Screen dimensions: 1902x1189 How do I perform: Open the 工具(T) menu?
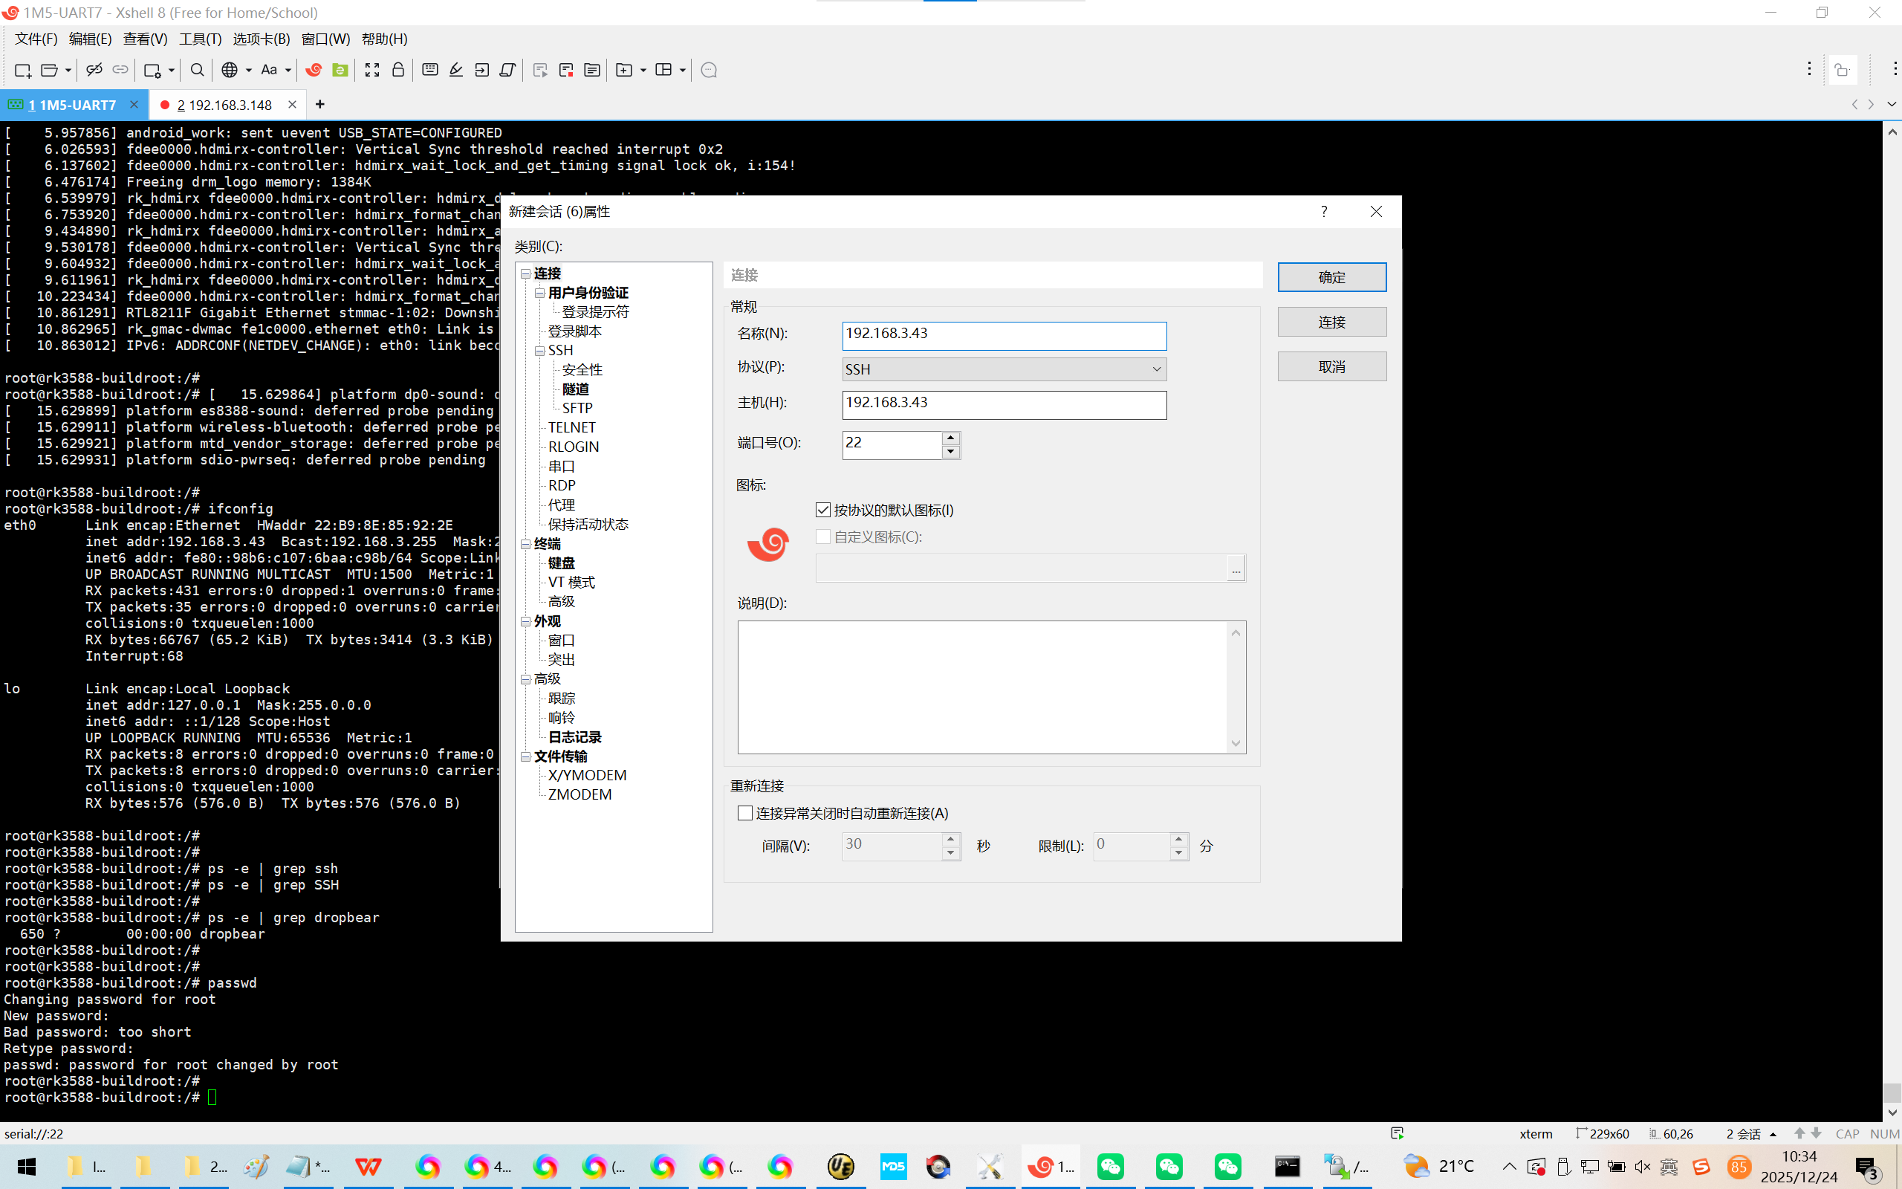coord(200,39)
